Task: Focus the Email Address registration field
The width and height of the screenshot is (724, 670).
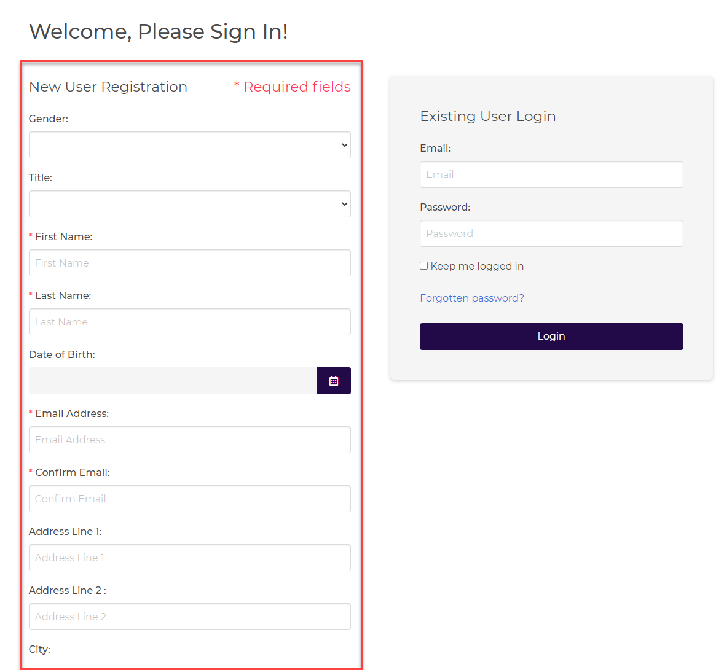Action: coord(189,440)
